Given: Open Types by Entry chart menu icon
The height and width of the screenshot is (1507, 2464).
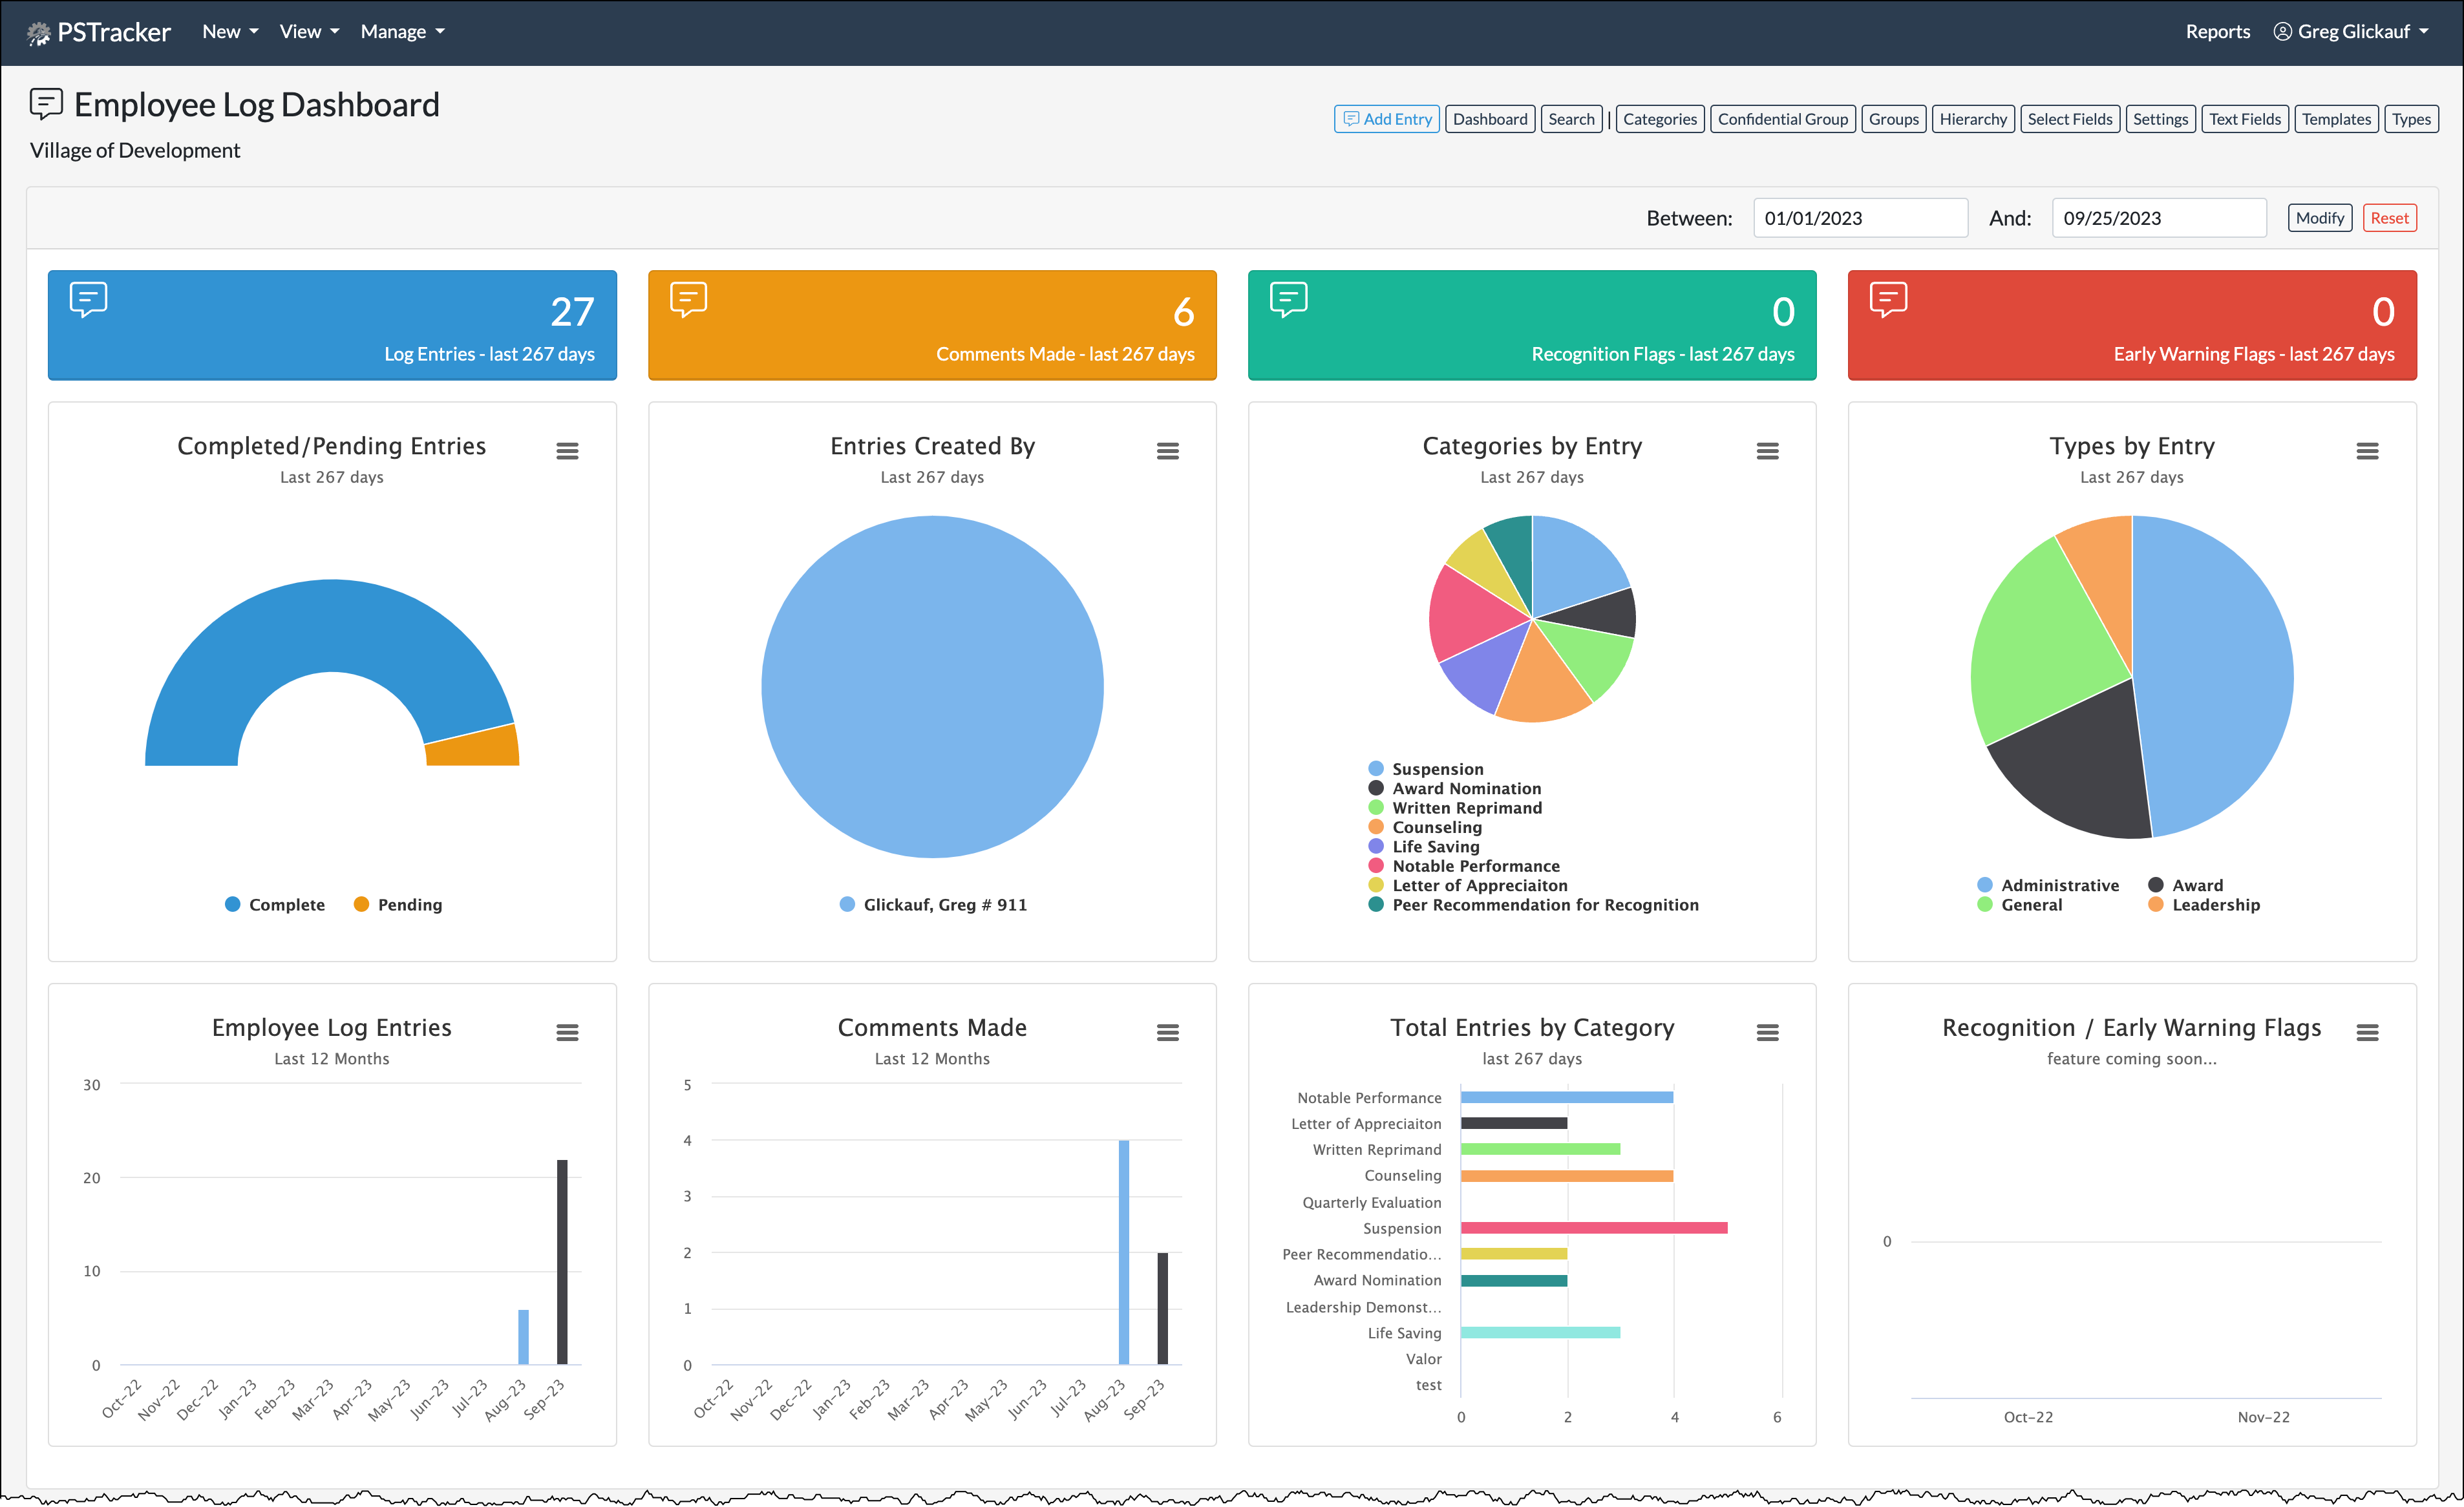Looking at the screenshot, I should tap(2367, 451).
